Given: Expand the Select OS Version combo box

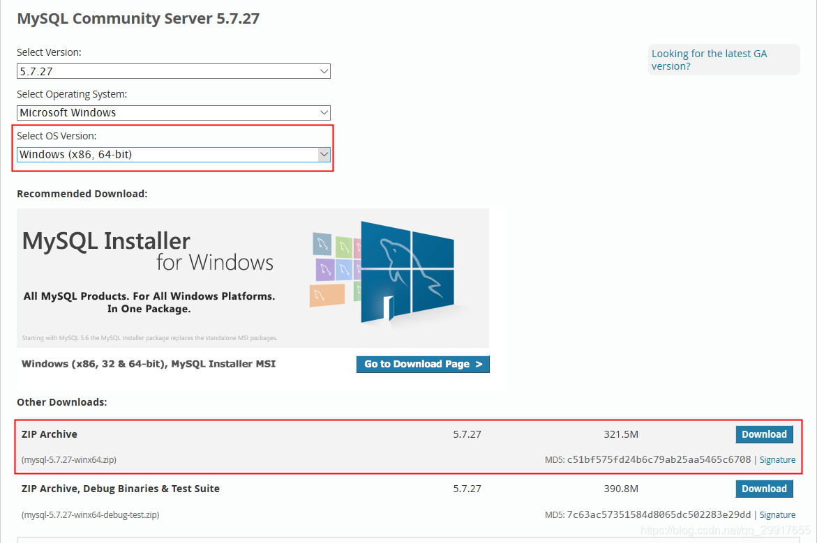Looking at the screenshot, I should 174,154.
